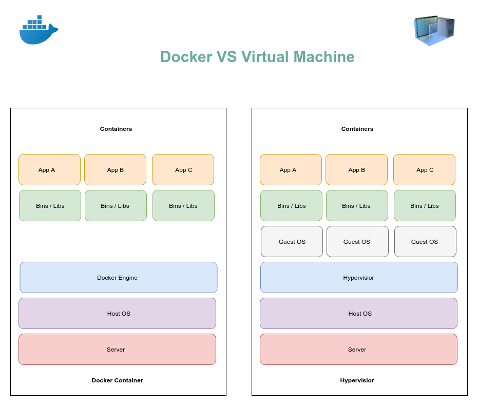Select App C box in Docker diagram
The width and height of the screenshot is (478, 406).
click(x=183, y=170)
